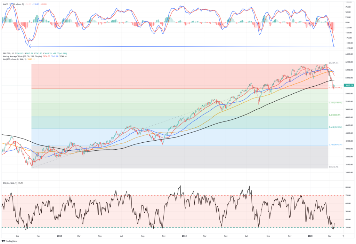Image resolution: width=356 pixels, height=244 pixels.
Task: Click the 0.382 Fibonacci level label
Action: click(x=335, y=103)
